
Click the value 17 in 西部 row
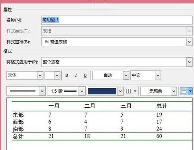click(x=159, y=122)
